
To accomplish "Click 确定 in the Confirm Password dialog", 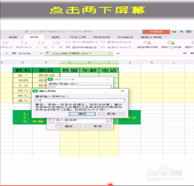I will (82, 114).
